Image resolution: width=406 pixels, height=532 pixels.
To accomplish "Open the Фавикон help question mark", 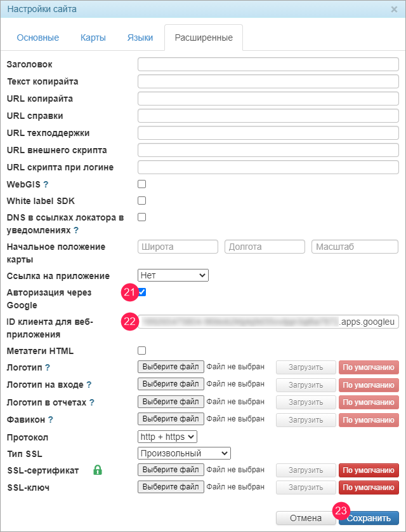I will pos(50,419).
